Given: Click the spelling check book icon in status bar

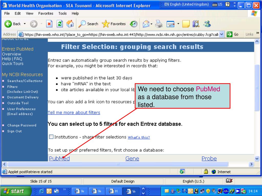Looking at the screenshot, I should 229,181.
